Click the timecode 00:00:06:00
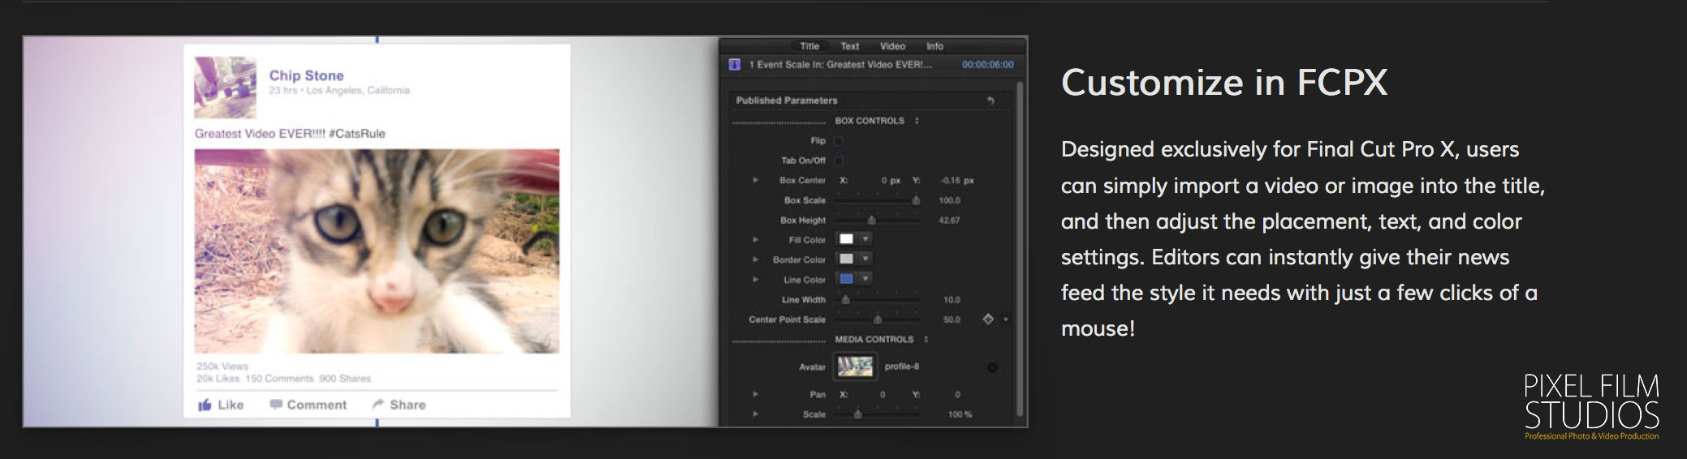This screenshot has height=459, width=1687. (987, 65)
